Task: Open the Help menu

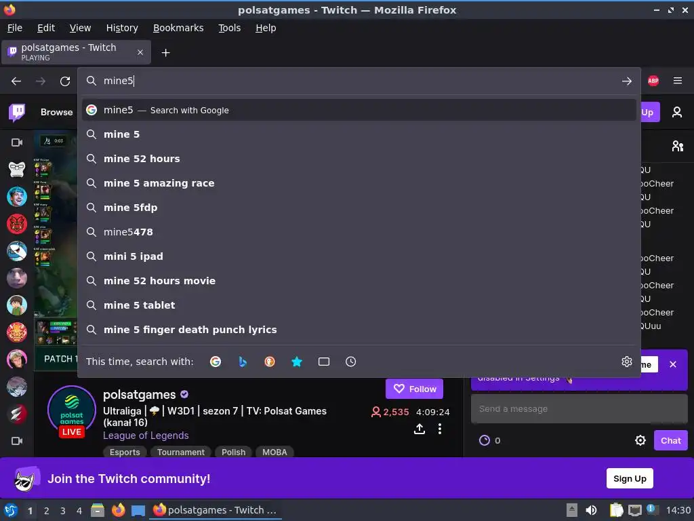Action: [x=266, y=28]
